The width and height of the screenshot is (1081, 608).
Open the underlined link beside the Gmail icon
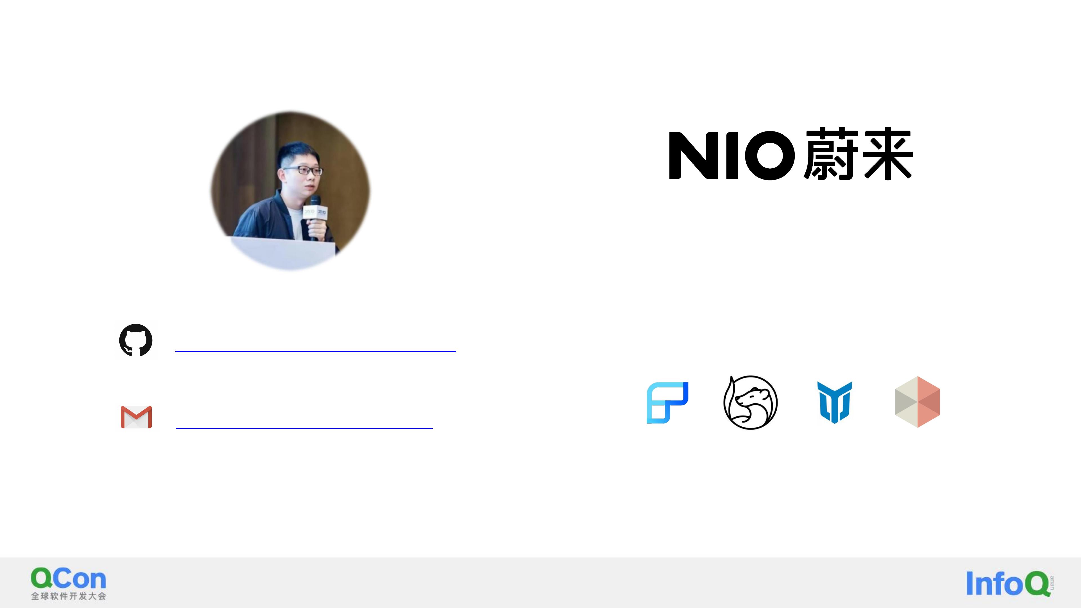(x=304, y=428)
